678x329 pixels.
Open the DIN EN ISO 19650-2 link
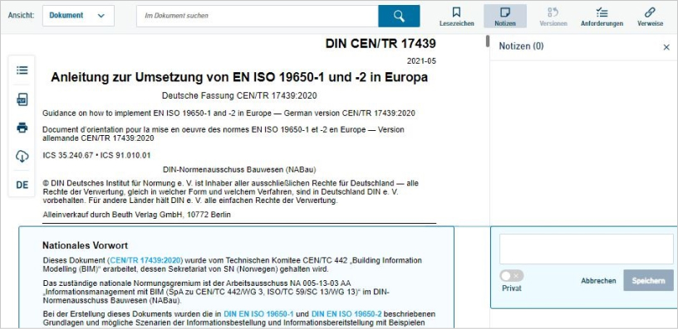point(346,313)
